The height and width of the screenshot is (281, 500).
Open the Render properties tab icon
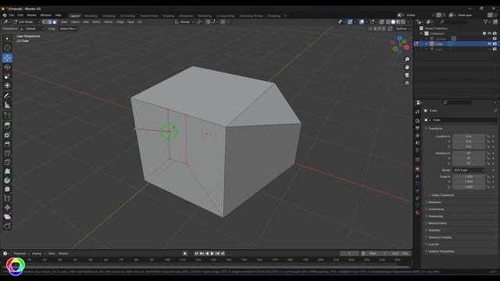[x=417, y=121]
